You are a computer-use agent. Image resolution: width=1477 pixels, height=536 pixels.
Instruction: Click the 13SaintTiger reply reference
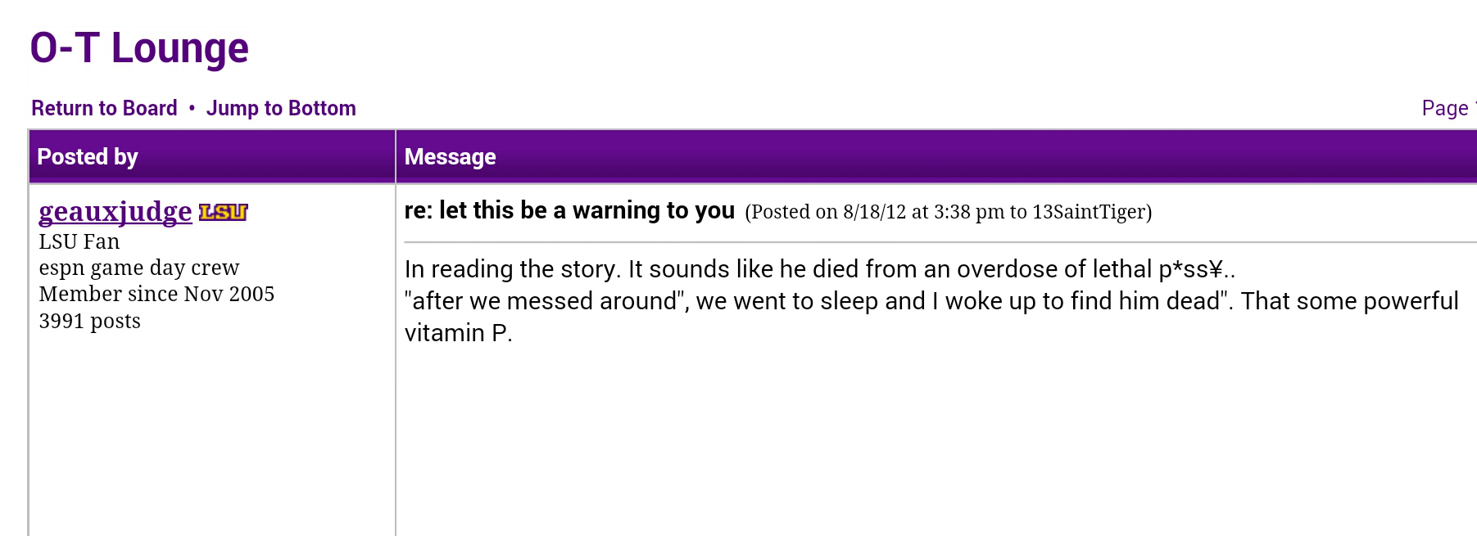(1089, 212)
